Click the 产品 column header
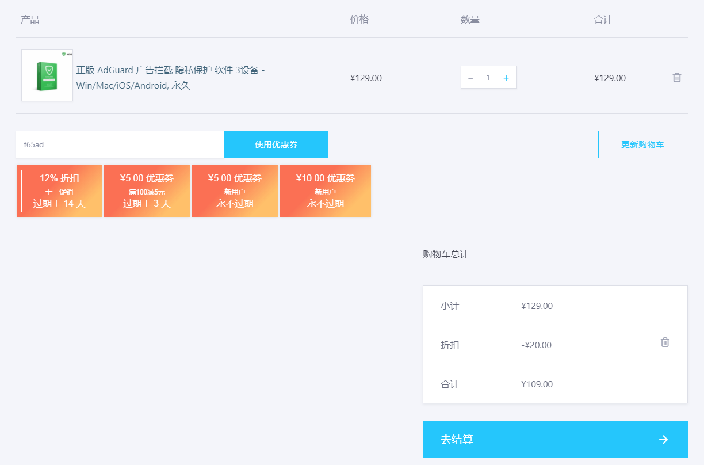 [x=30, y=20]
